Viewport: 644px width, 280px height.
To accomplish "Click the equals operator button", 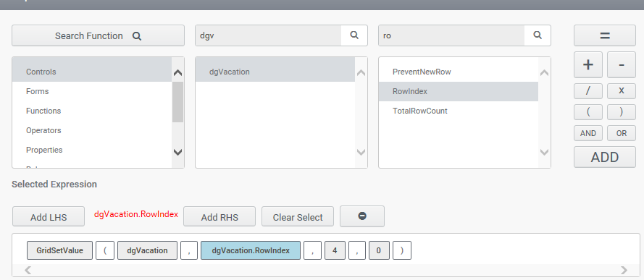I will [605, 35].
